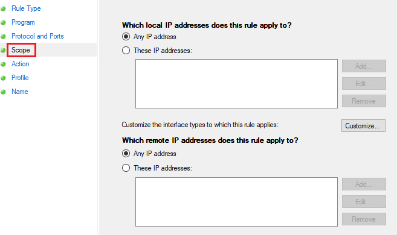Open the Action step

point(21,64)
